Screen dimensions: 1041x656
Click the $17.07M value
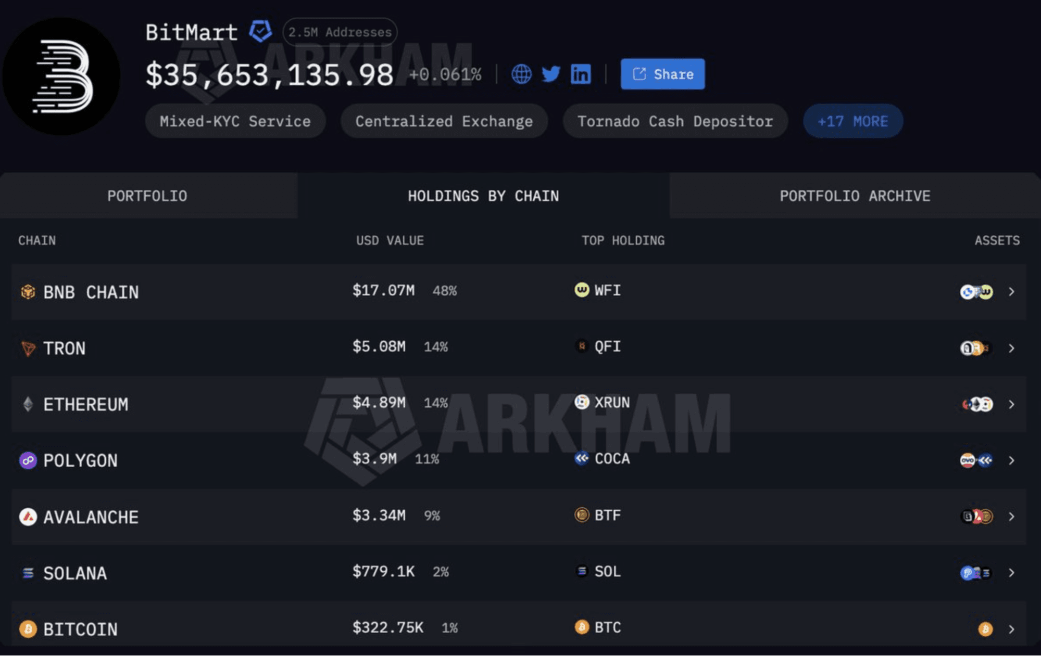384,290
